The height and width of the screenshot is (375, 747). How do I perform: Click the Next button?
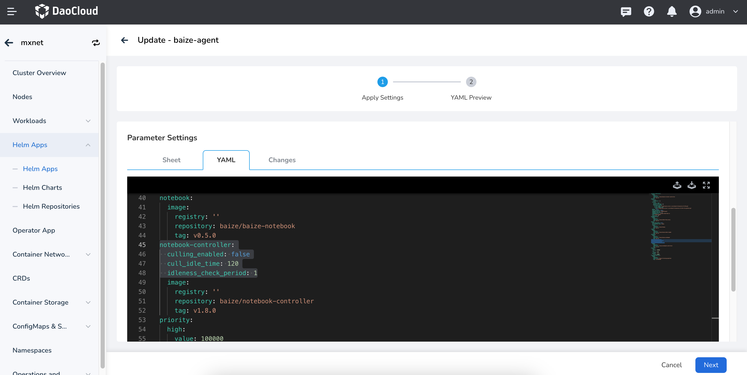(711, 365)
